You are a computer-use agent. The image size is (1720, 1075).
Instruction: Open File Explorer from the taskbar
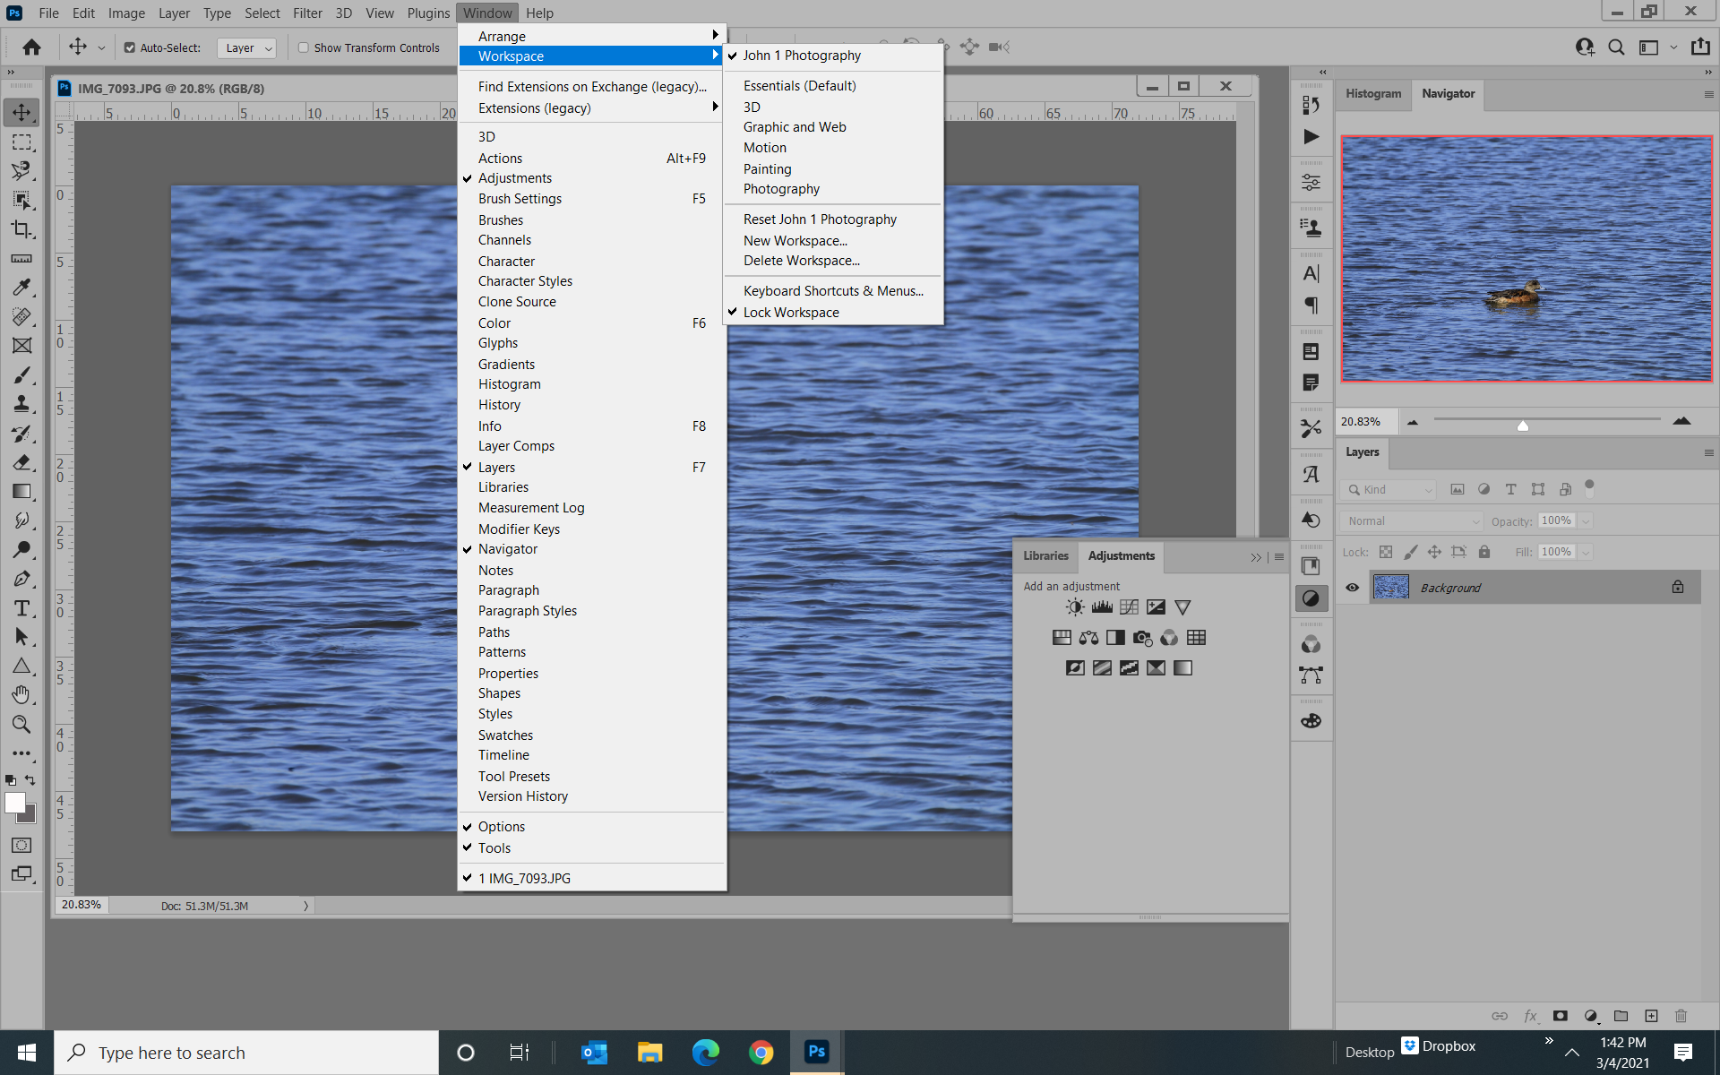650,1052
